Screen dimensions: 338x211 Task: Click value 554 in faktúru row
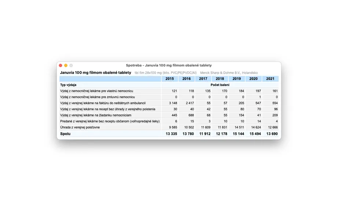coord(275,103)
